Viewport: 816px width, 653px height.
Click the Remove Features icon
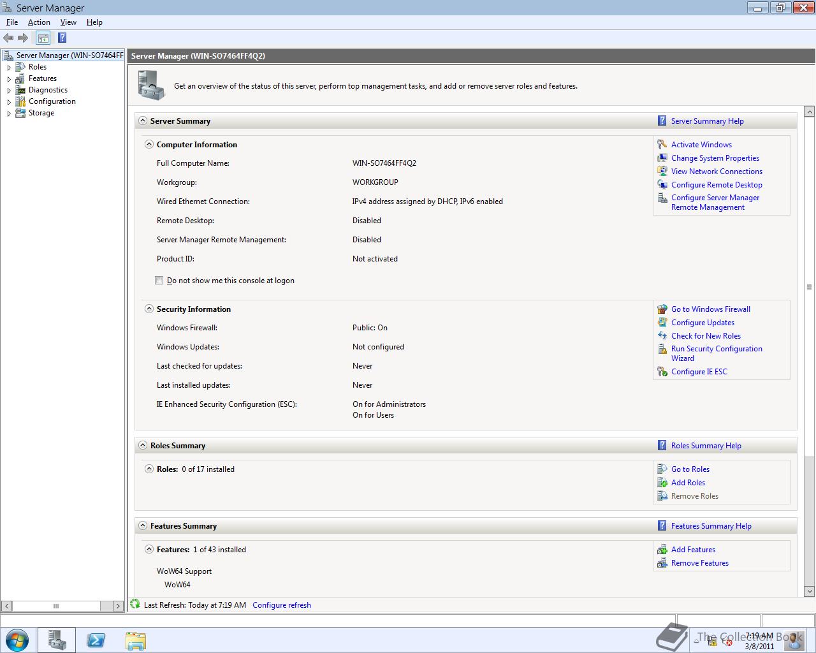(x=662, y=563)
